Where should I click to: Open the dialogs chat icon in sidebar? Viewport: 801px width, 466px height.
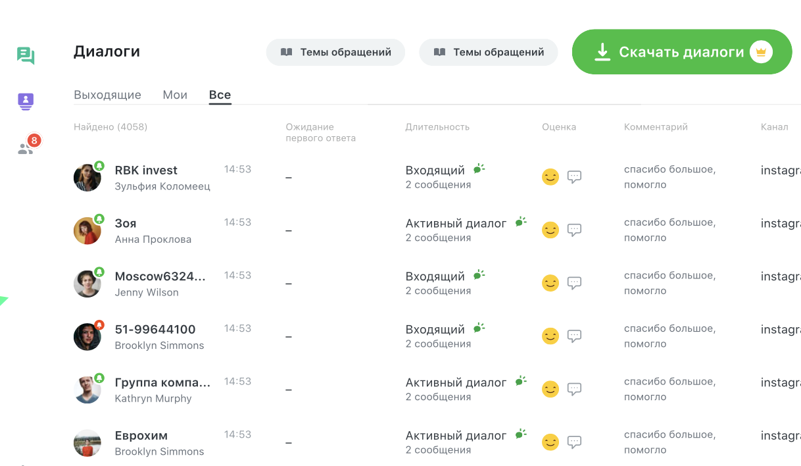(26, 56)
